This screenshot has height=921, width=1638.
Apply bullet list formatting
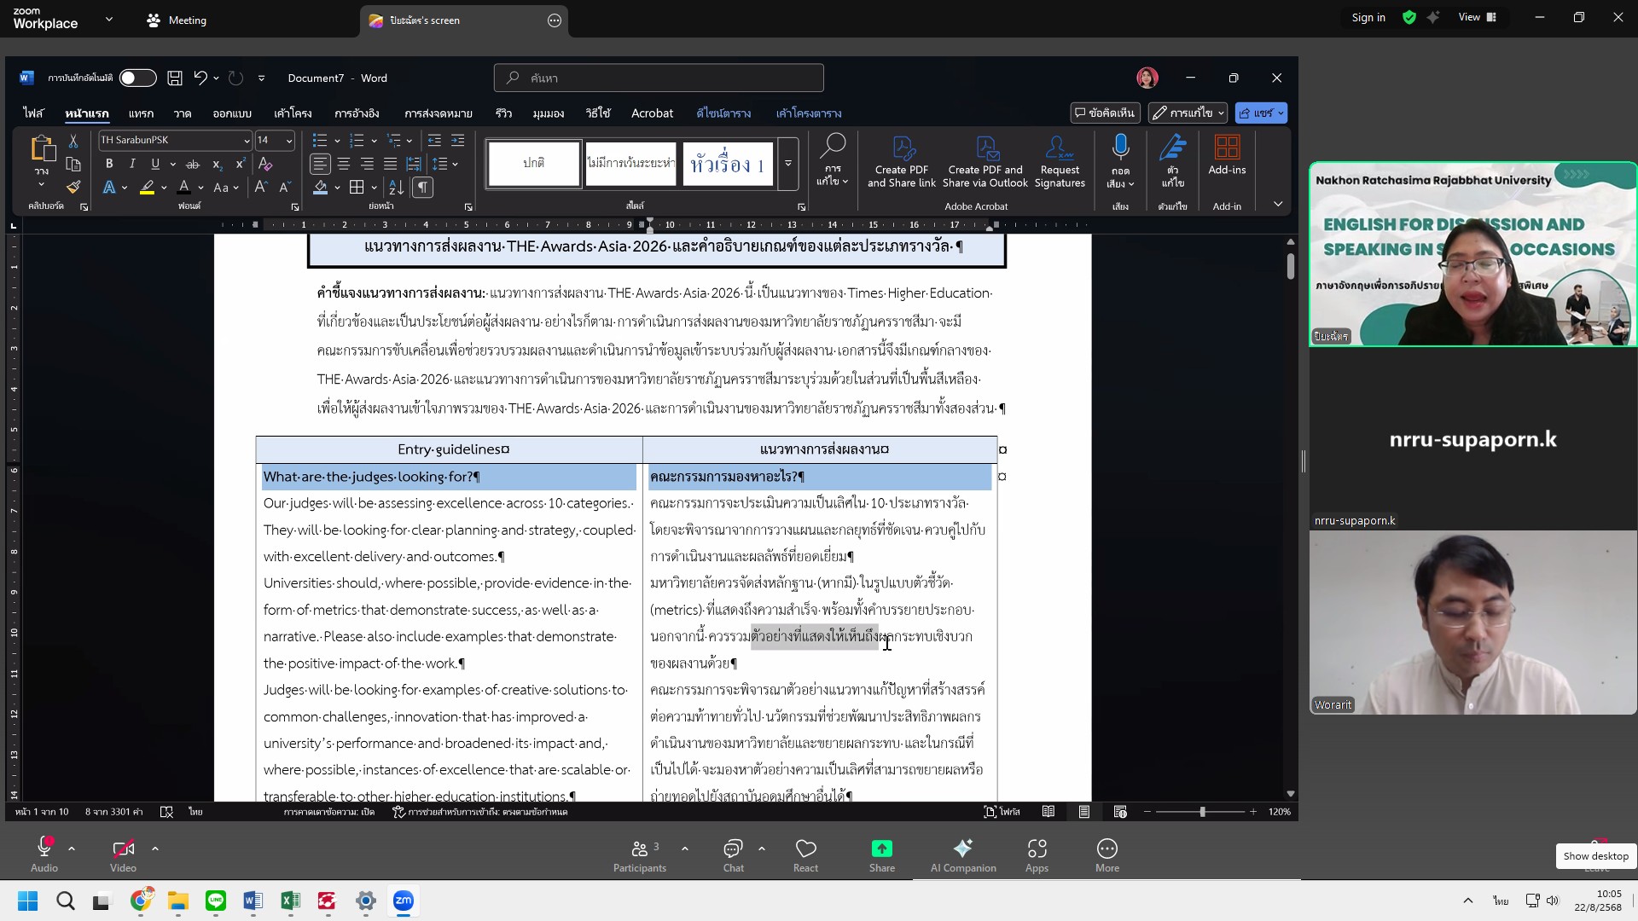click(320, 140)
